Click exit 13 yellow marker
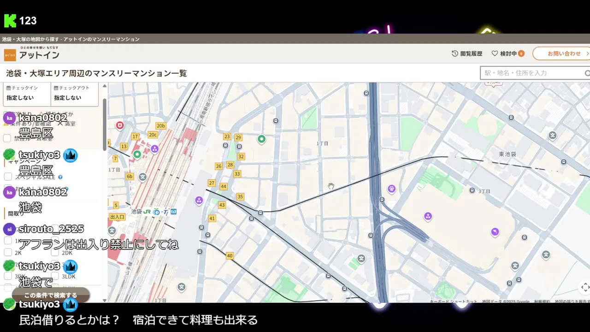590x332 pixels. click(x=124, y=147)
